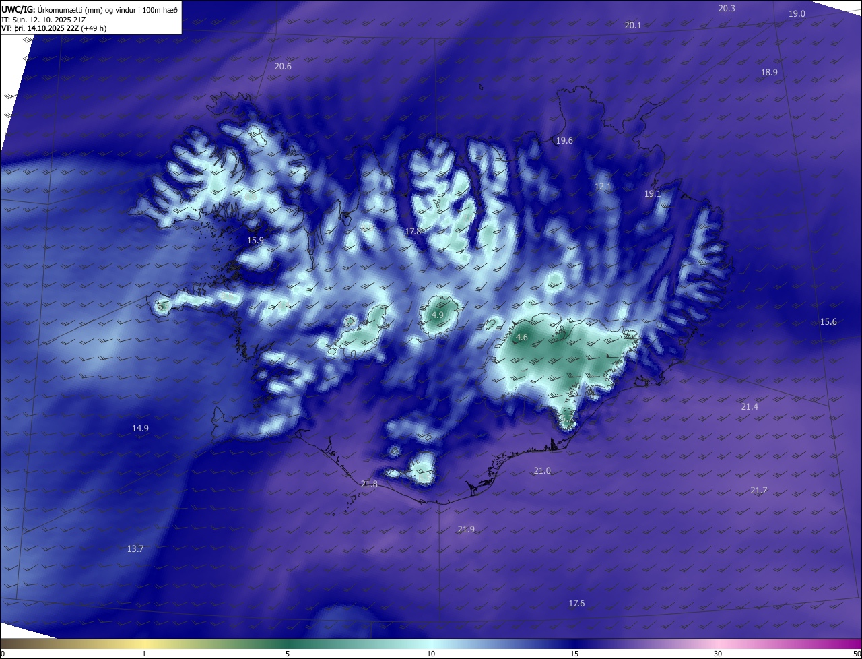Click the 21.7 value label on the map
862x659 pixels.
click(x=759, y=490)
